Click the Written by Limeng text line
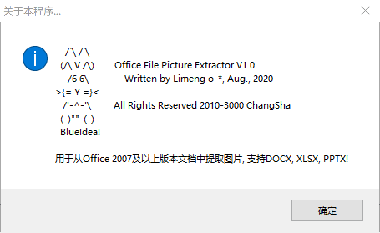 [193, 79]
